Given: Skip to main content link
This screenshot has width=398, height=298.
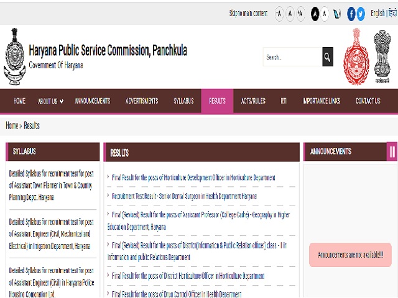Looking at the screenshot, I should (248, 13).
